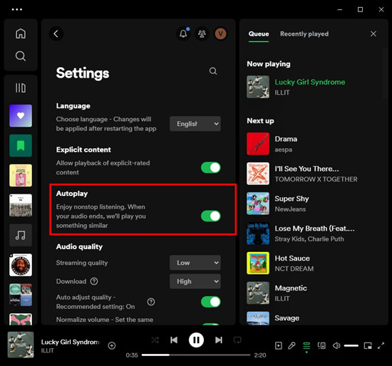Viewport: 392px width, 366px height.
Task: Skip to next track
Action: tap(219, 340)
